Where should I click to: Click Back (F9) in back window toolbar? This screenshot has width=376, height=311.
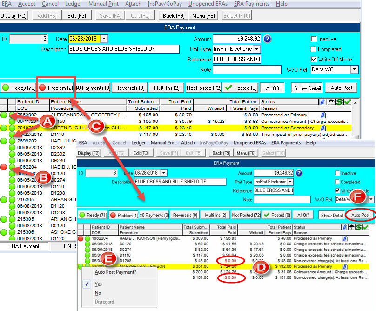point(174,16)
